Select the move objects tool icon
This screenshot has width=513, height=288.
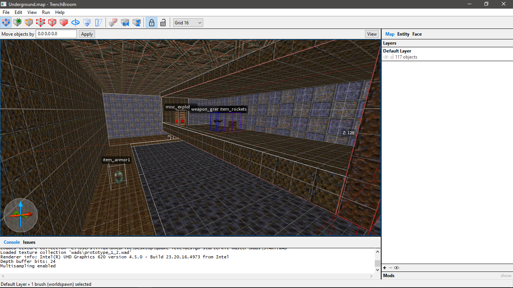tap(6, 22)
